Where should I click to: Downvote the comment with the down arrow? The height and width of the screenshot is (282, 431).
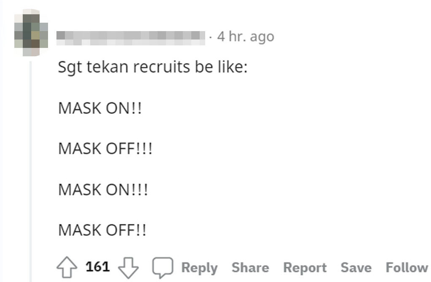click(128, 267)
